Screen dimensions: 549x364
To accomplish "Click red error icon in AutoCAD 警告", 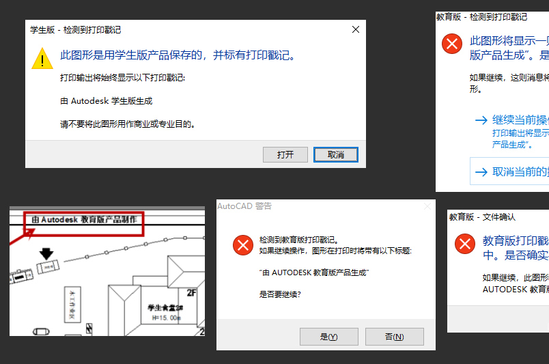I will [x=243, y=245].
